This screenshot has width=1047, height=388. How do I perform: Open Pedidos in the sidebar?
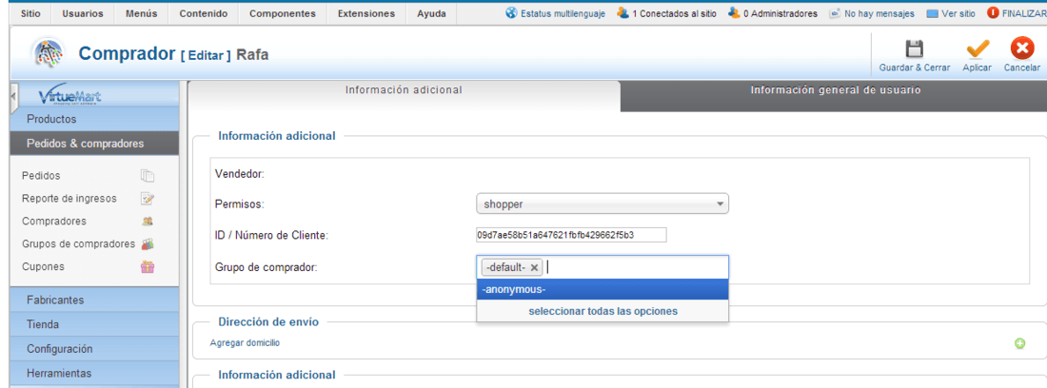tap(41, 176)
